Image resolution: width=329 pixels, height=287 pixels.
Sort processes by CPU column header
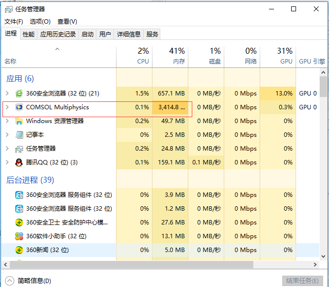click(134, 56)
